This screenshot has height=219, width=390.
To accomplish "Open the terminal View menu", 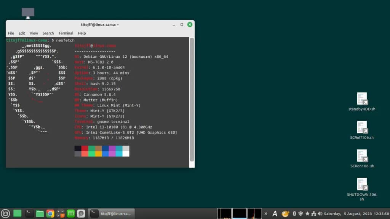I will coord(34,33).
